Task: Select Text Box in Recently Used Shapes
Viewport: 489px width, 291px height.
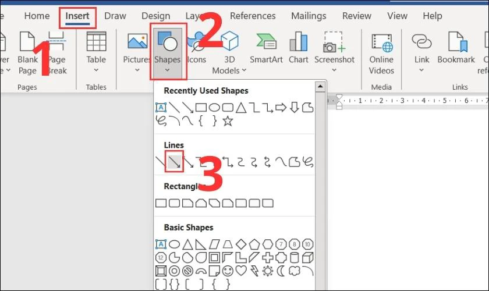Action: (x=161, y=108)
